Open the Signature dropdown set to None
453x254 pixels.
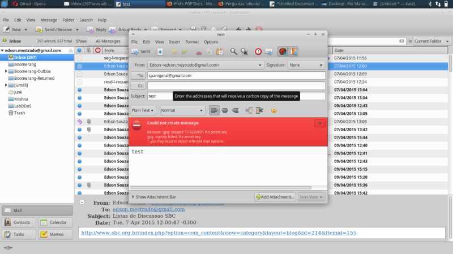tap(306, 65)
